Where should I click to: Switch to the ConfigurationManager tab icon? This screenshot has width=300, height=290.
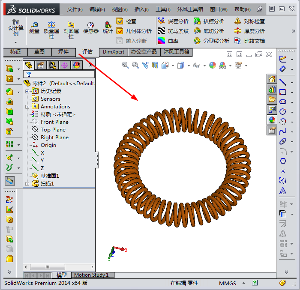pos(53,65)
